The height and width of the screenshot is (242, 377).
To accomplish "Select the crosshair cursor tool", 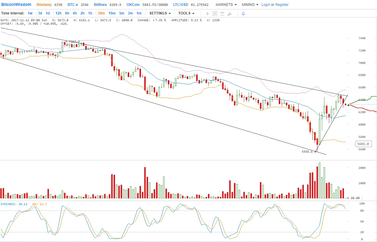I will [207, 14].
